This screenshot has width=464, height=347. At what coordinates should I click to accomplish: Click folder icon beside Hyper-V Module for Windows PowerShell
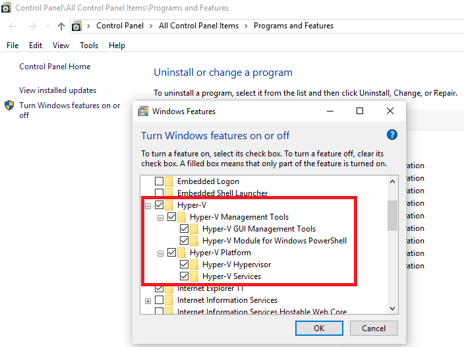click(194, 240)
